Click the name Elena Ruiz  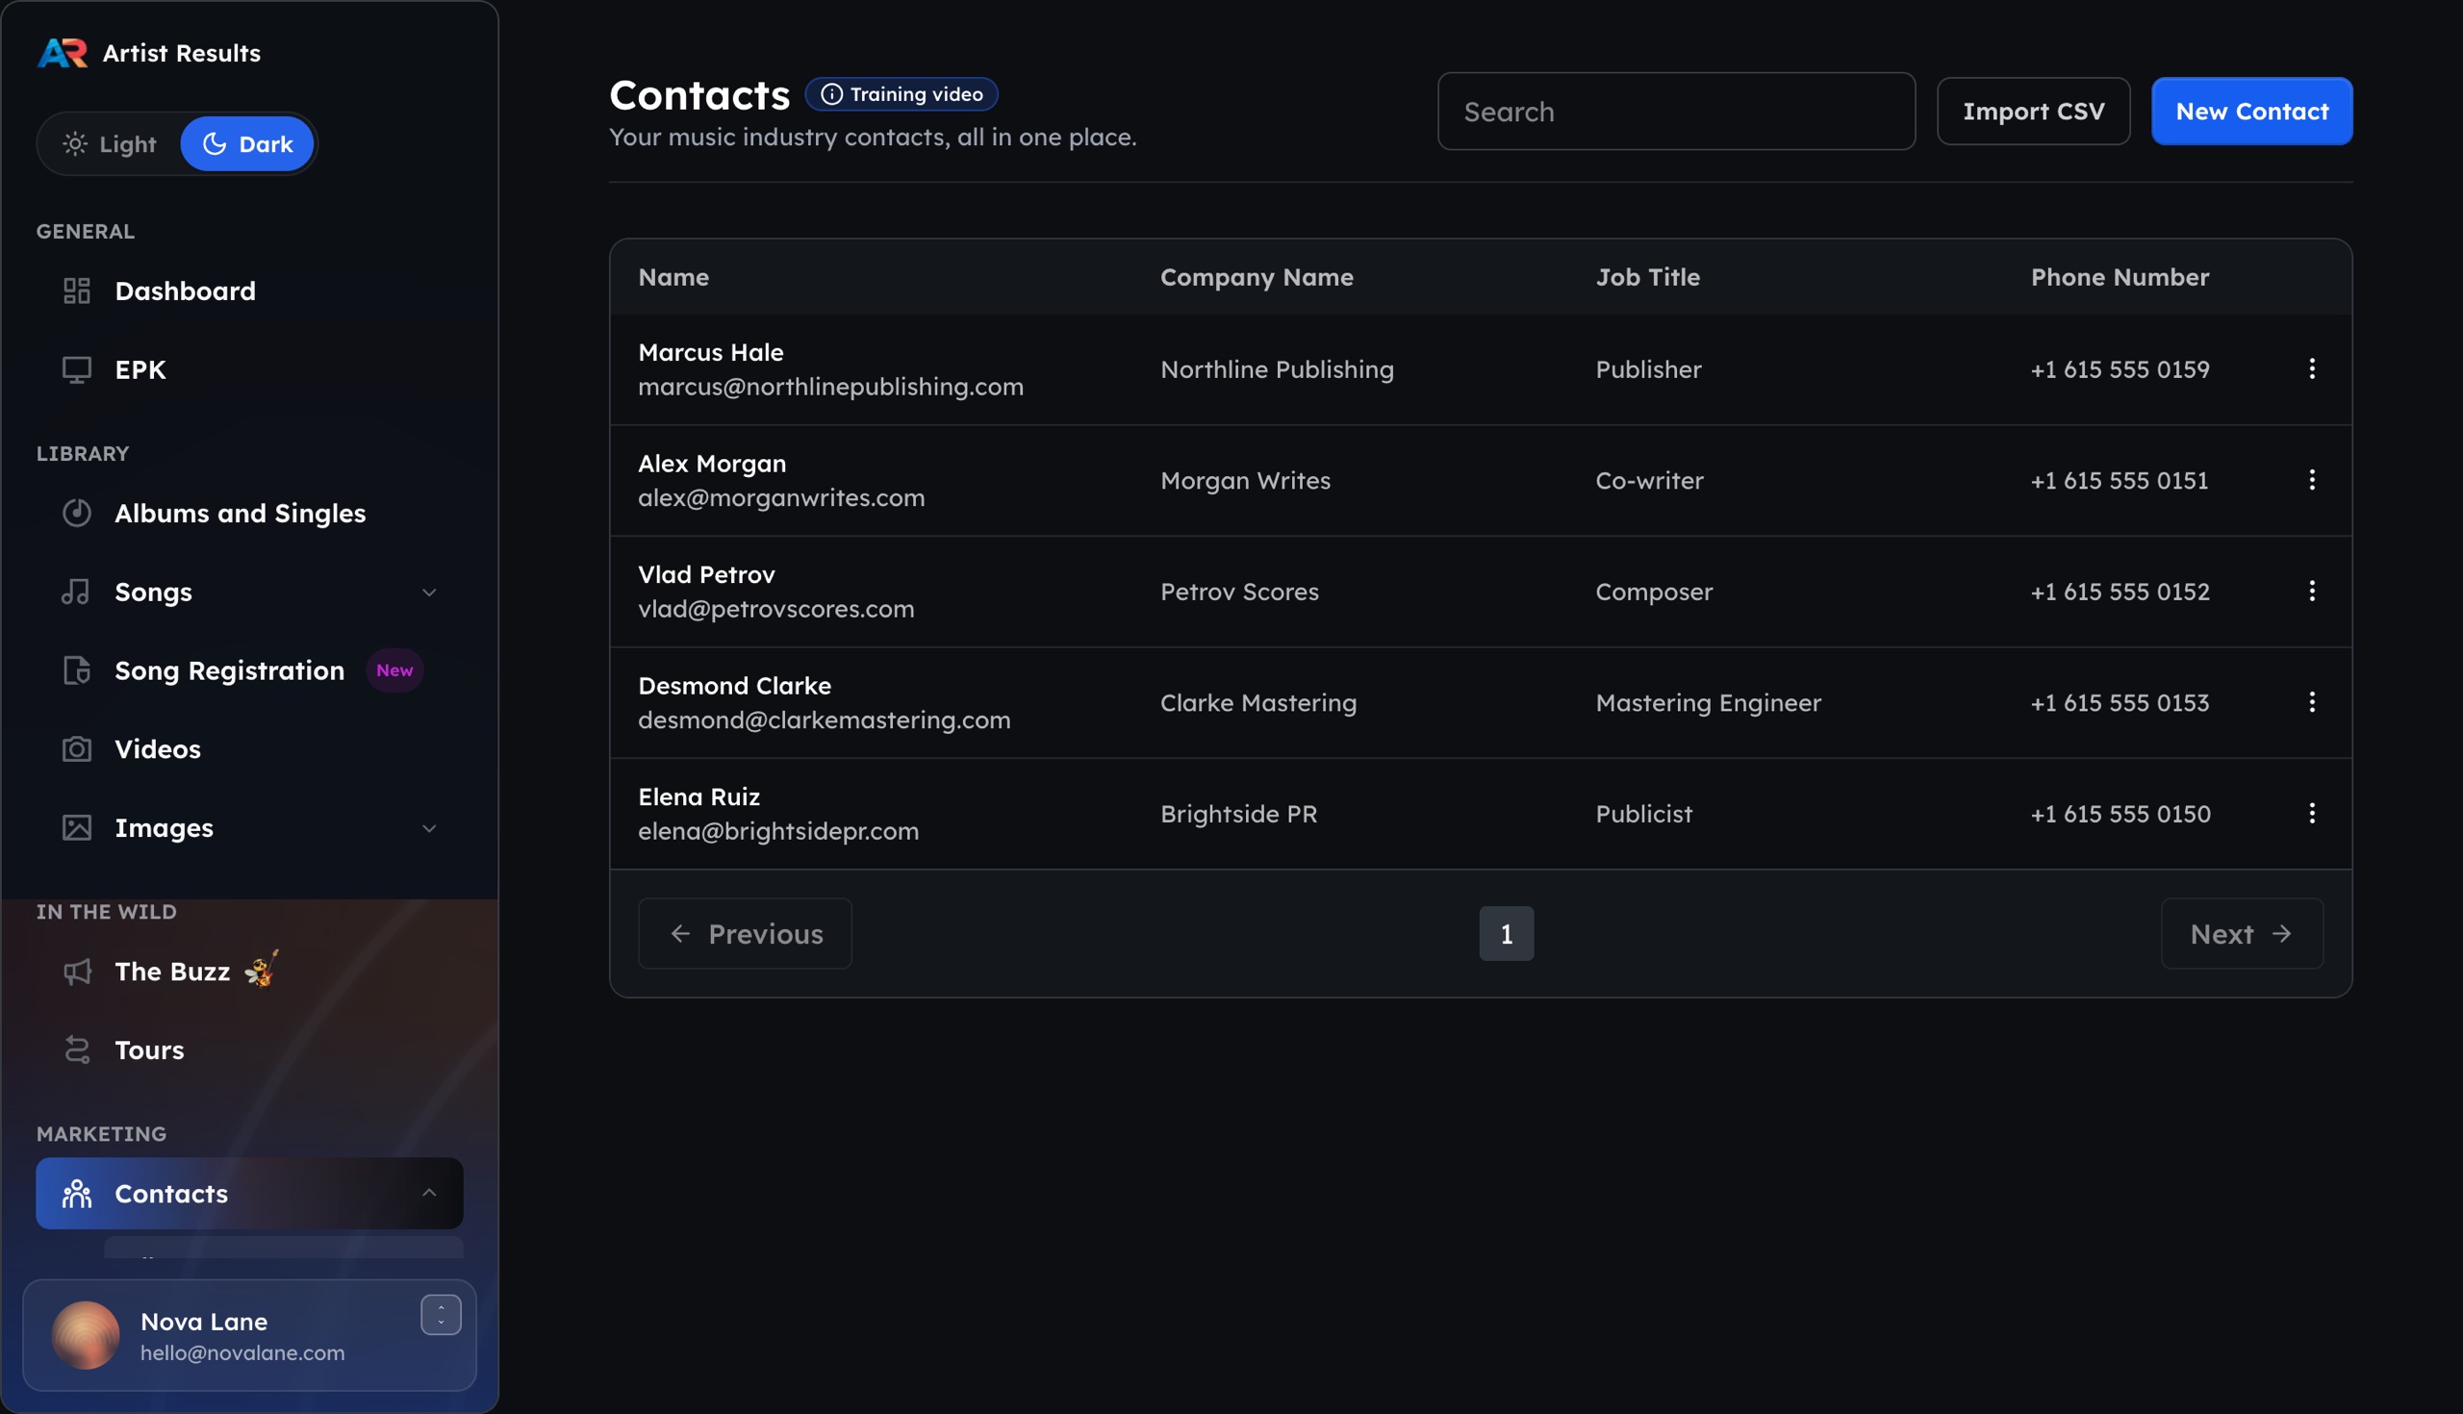point(698,796)
